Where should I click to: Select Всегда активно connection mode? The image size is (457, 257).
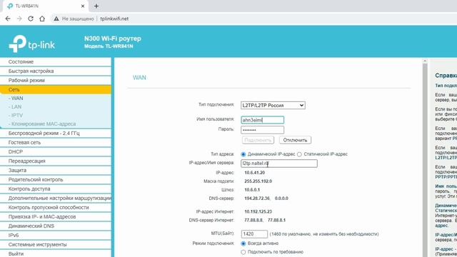pos(243,243)
